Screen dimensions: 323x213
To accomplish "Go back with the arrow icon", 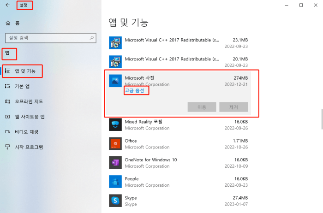I will coord(8,5).
